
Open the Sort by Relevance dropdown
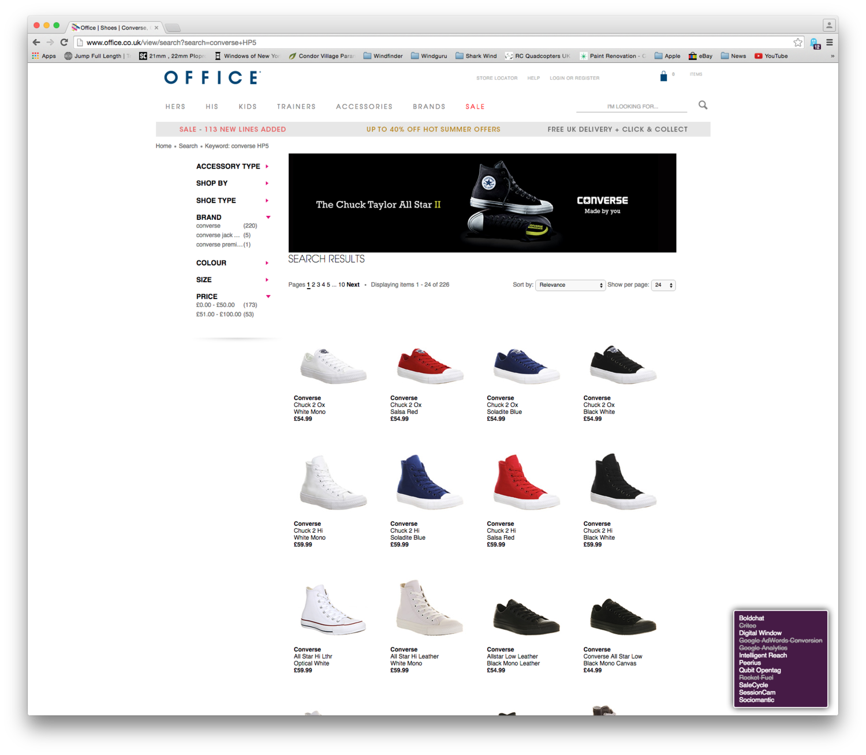coord(570,285)
